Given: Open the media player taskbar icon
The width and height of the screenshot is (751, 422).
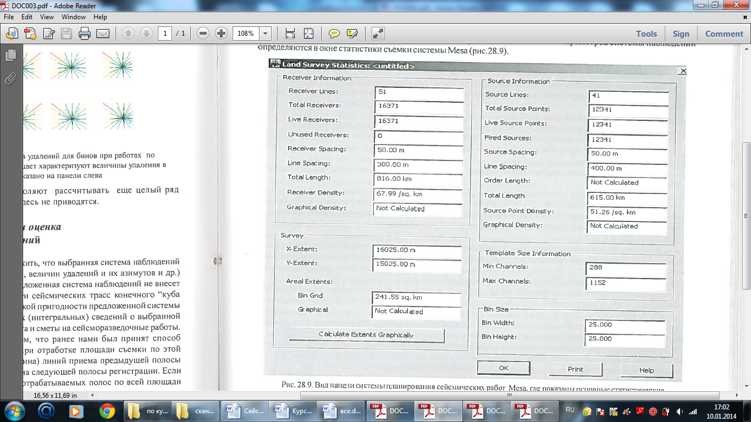Looking at the screenshot, I should click(x=76, y=410).
